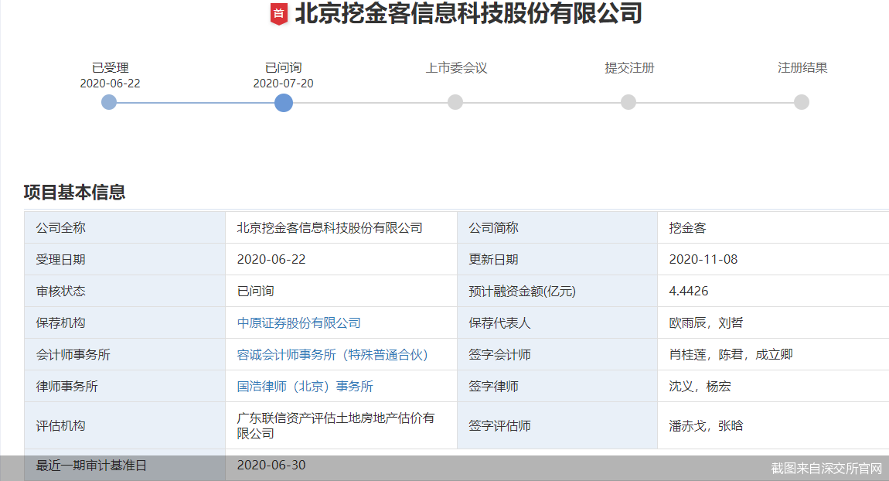Click the 受理日期 value 2020-06-22 in table
Image resolution: width=889 pixels, height=481 pixels.
pyautogui.click(x=271, y=259)
